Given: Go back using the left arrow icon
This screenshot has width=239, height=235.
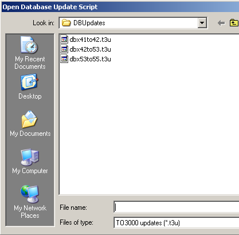Looking at the screenshot, I should point(221,23).
